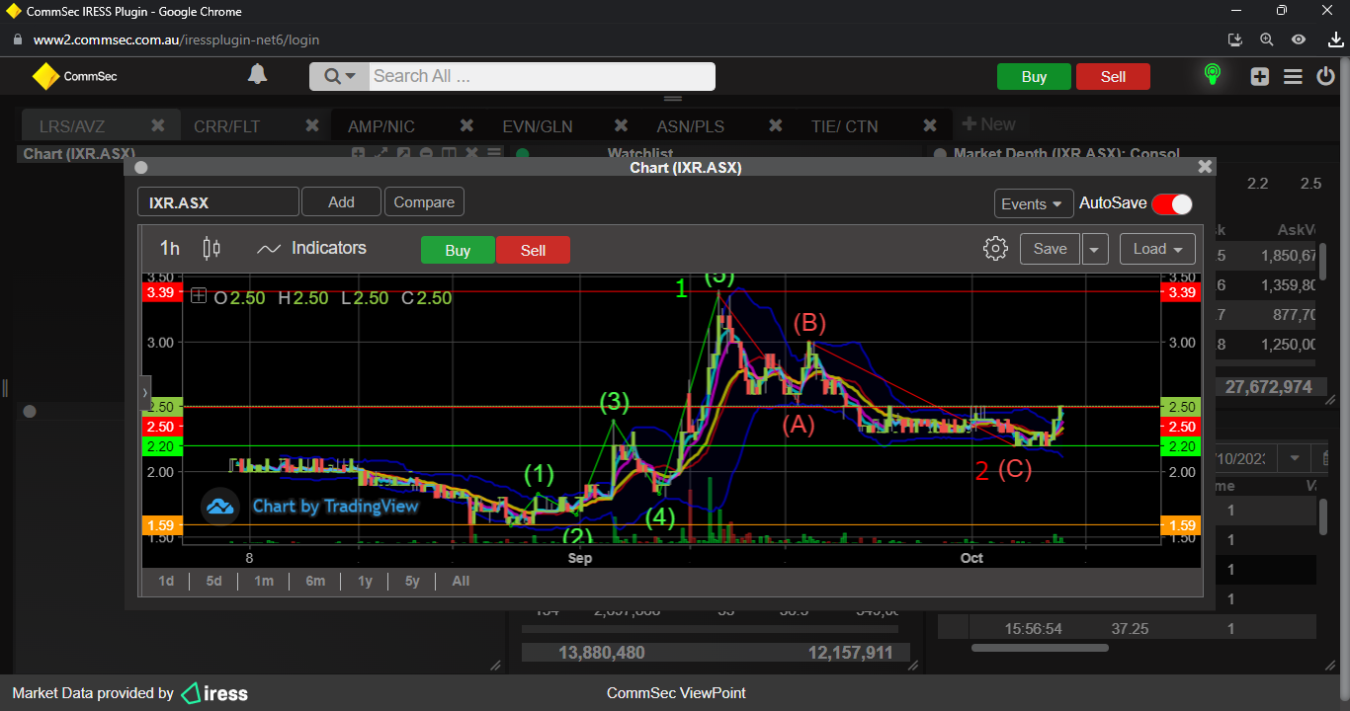Image resolution: width=1350 pixels, height=711 pixels.
Task: Open the hamburger main menu
Action: [x=1293, y=76]
